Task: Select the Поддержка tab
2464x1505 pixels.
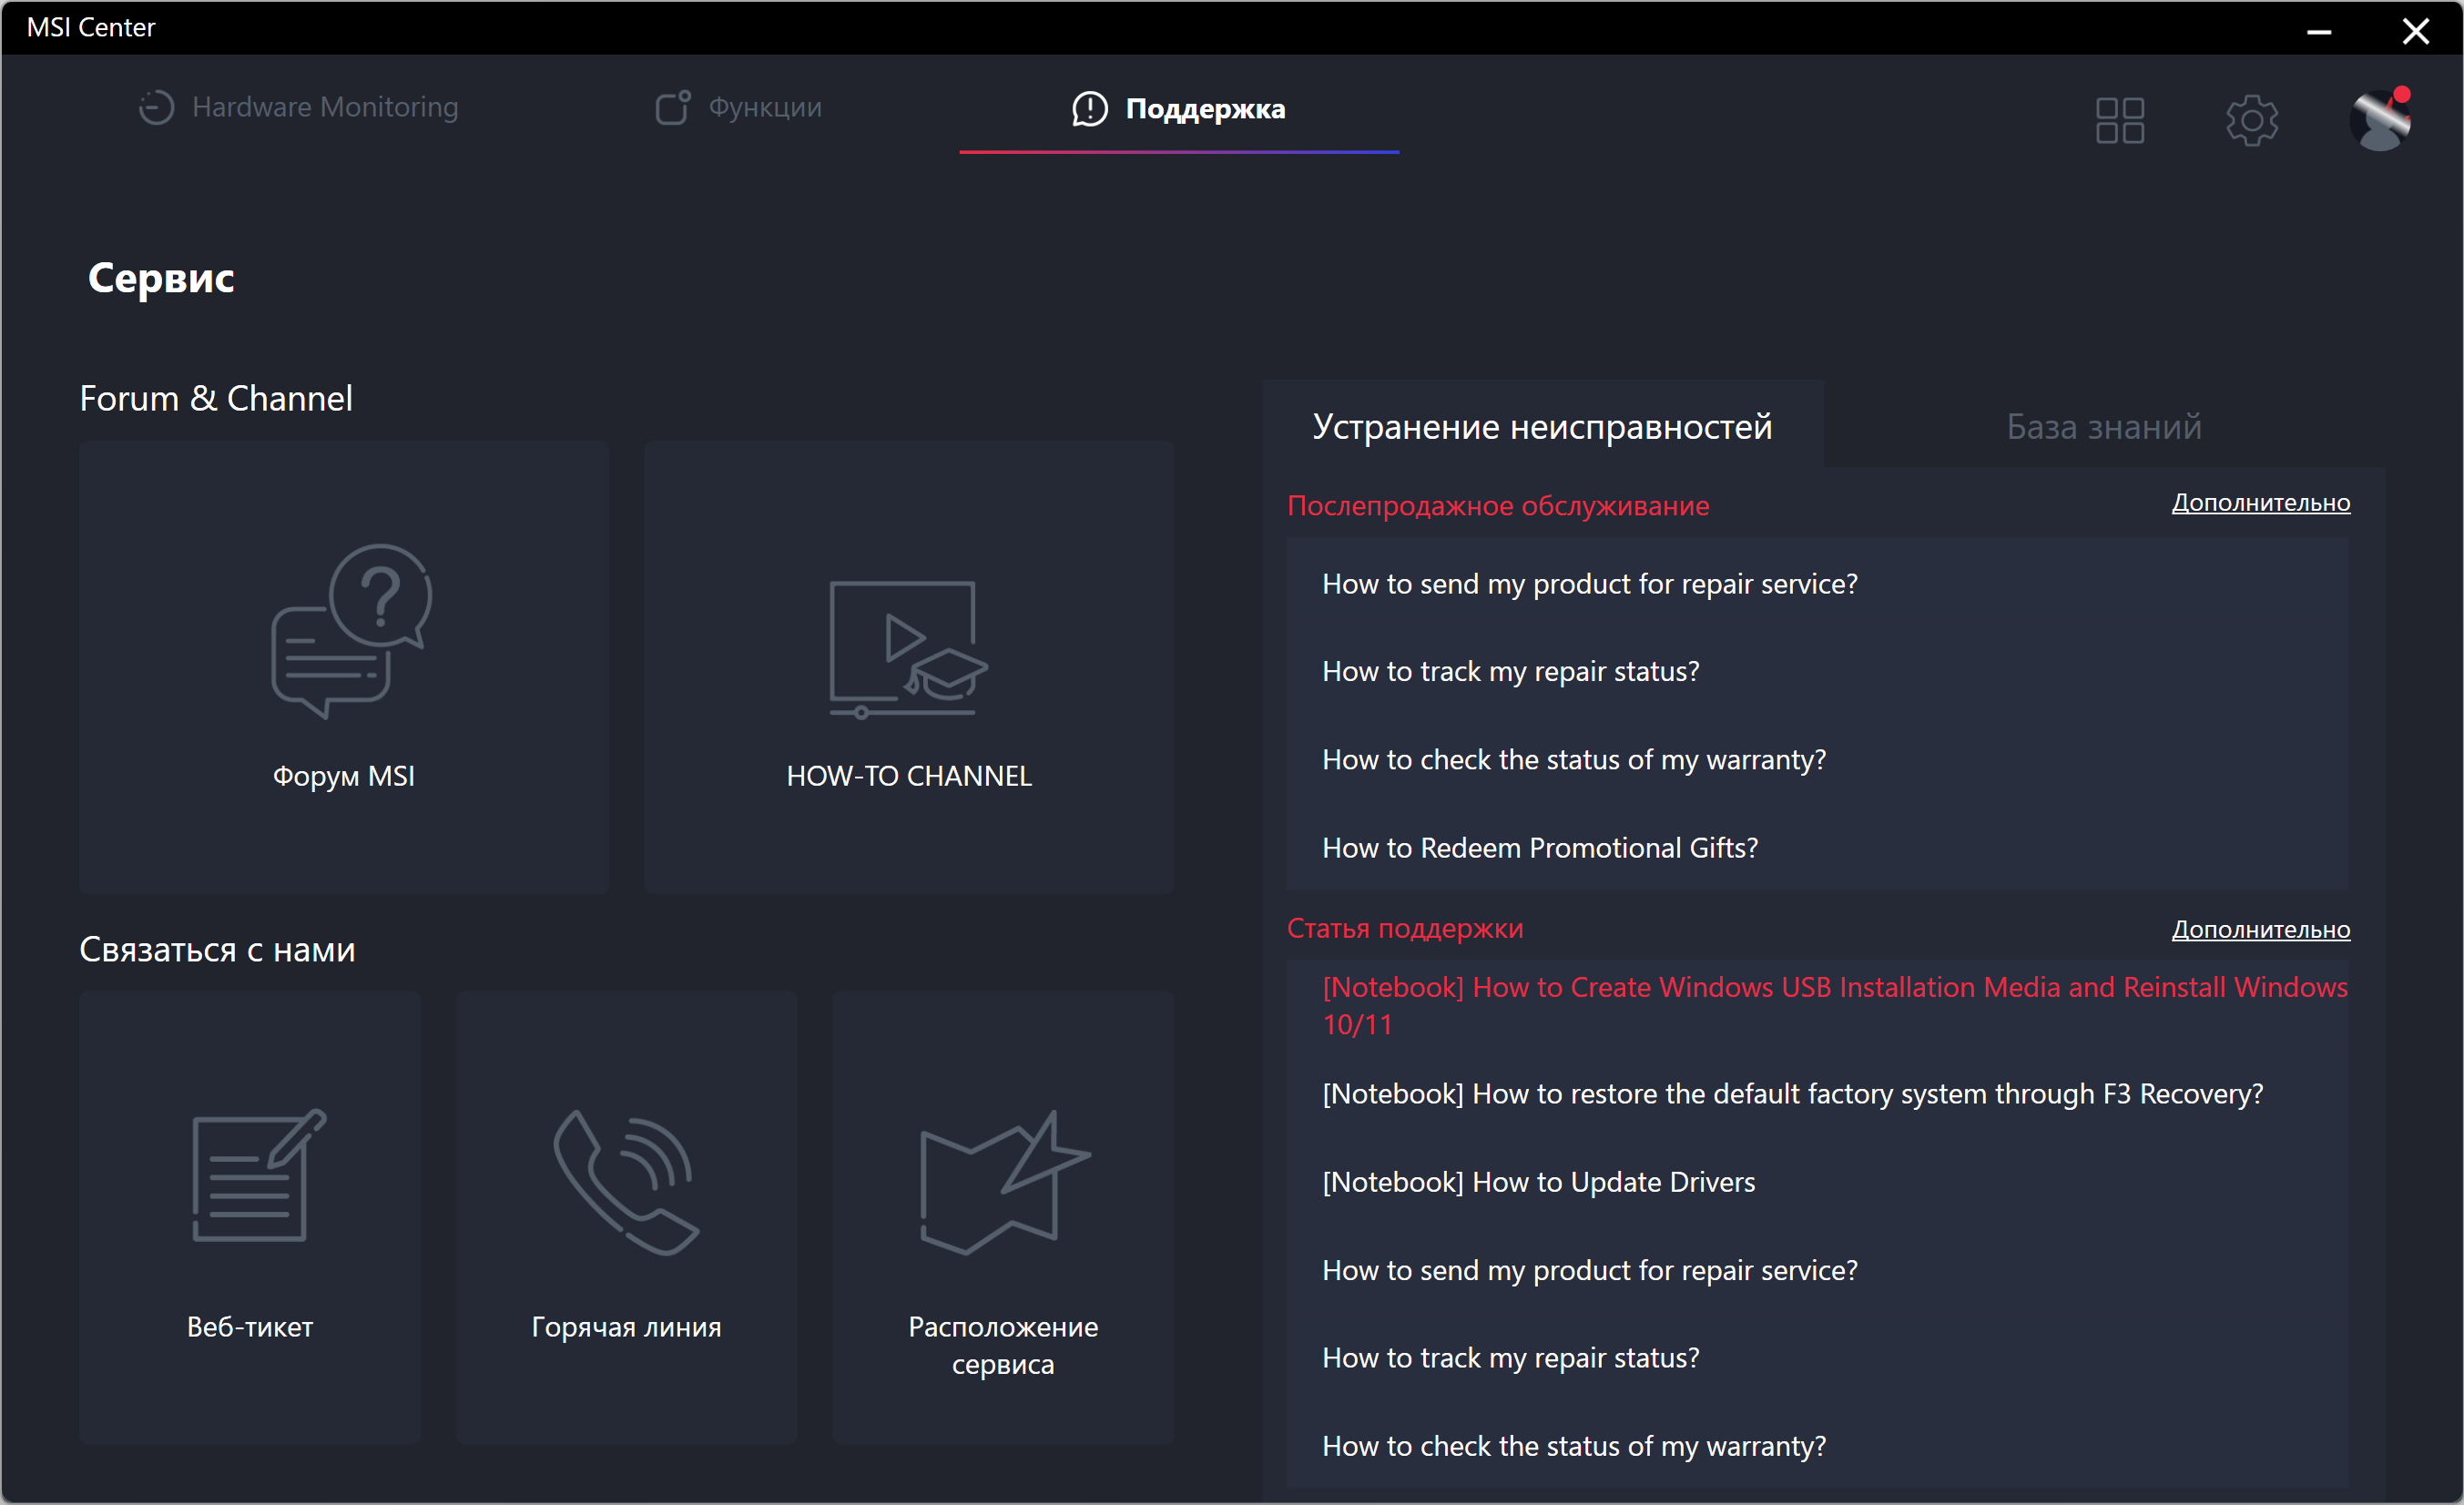Action: [x=1179, y=108]
